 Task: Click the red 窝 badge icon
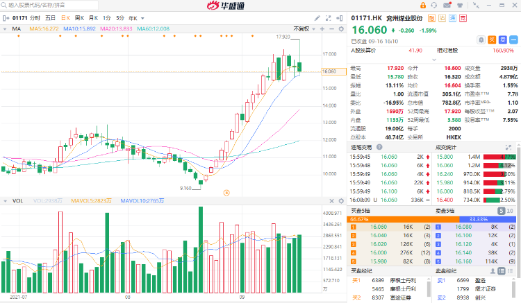pos(463,18)
